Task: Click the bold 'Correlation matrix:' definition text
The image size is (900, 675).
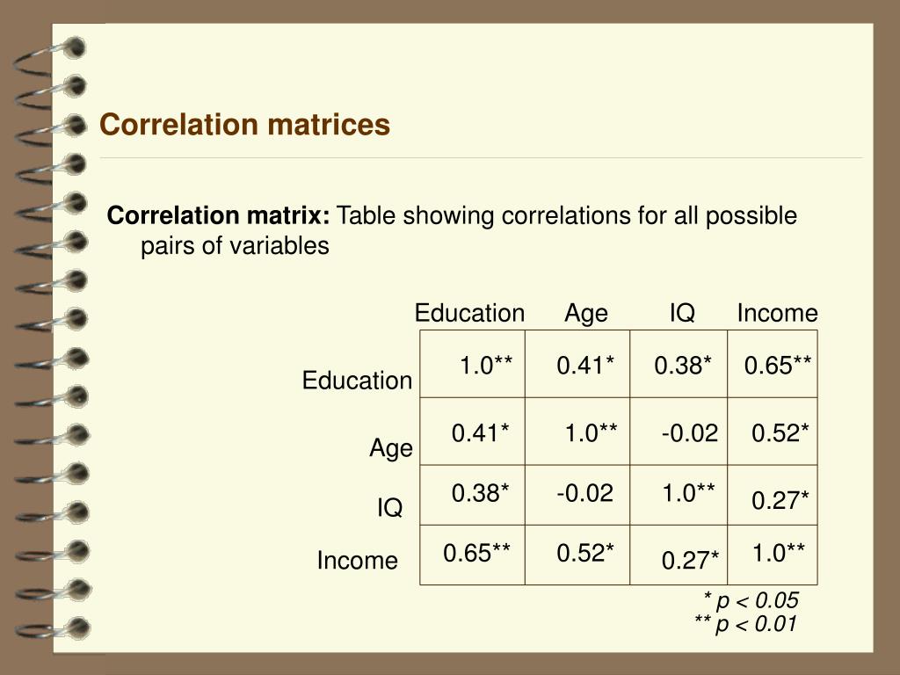Action: tap(219, 216)
